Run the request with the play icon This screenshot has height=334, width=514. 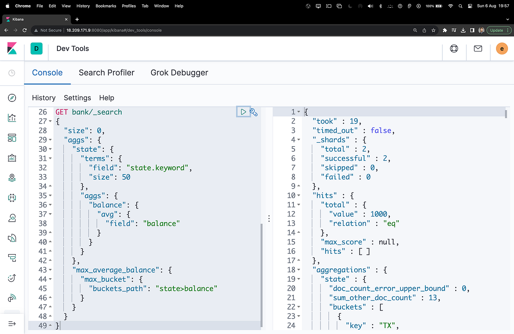(x=243, y=112)
